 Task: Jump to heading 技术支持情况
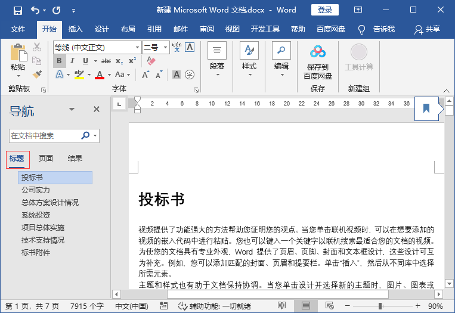pos(43,240)
